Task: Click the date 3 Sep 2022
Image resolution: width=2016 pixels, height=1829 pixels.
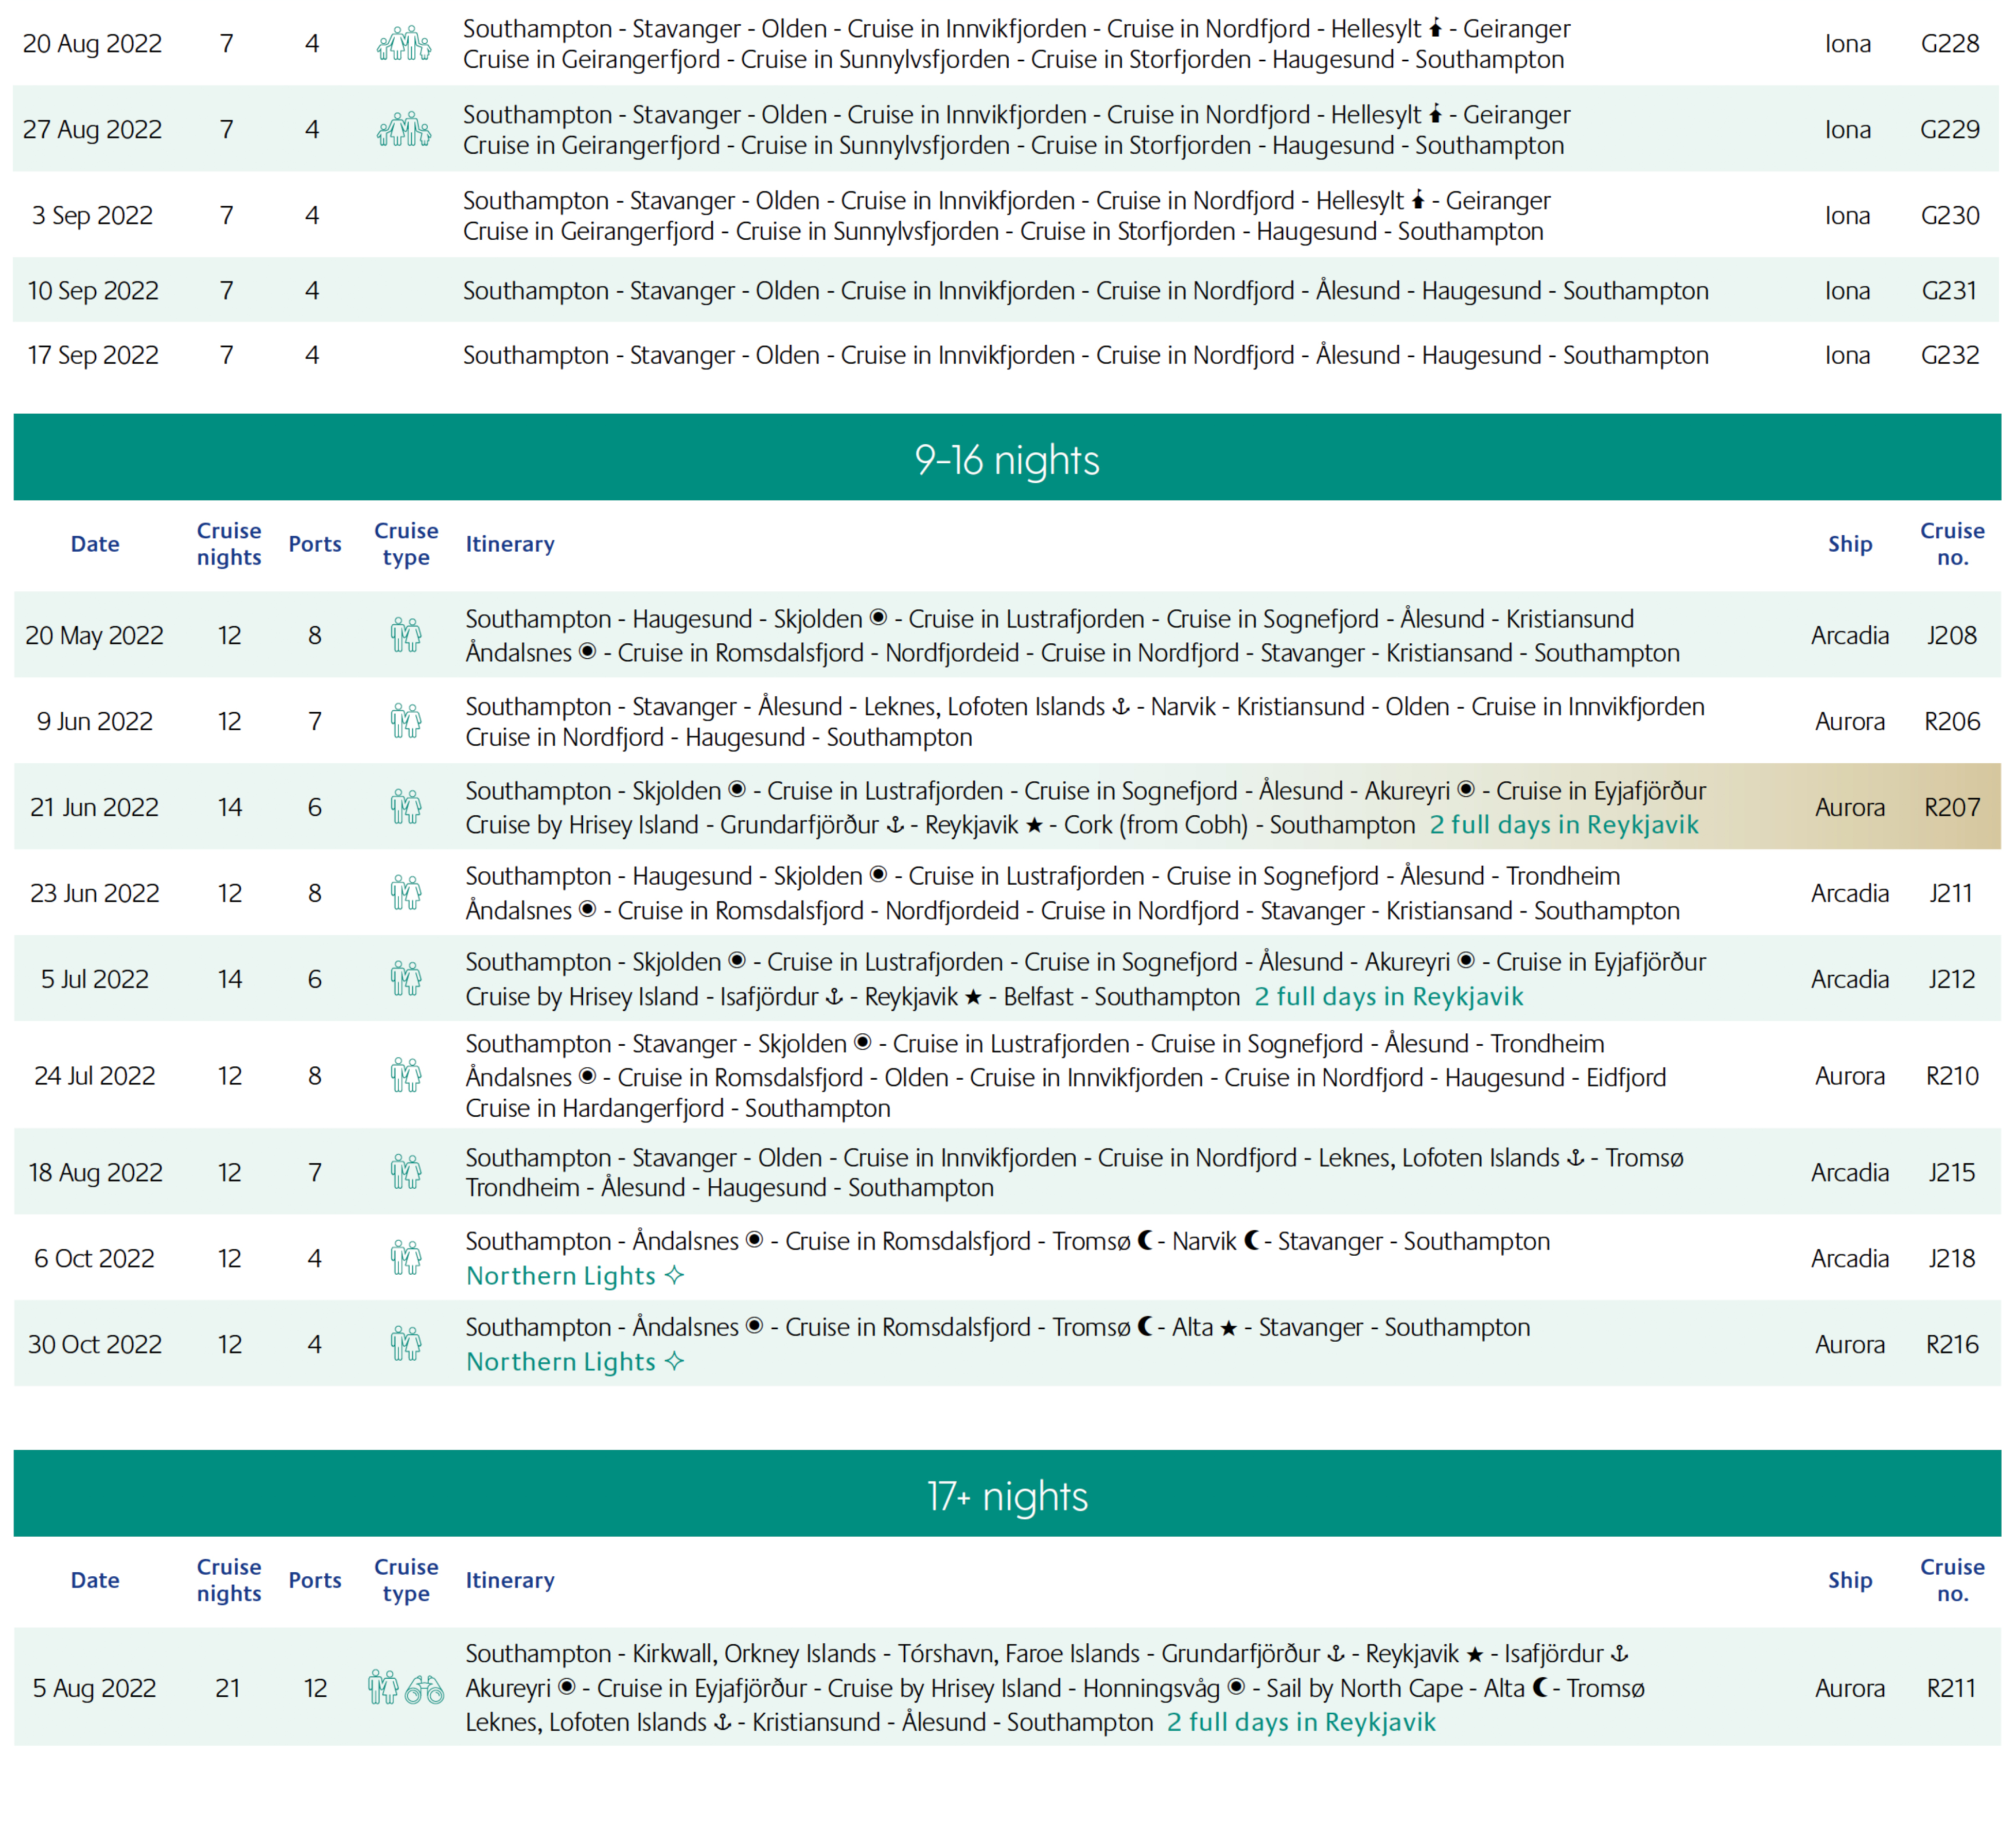Action: (92, 215)
